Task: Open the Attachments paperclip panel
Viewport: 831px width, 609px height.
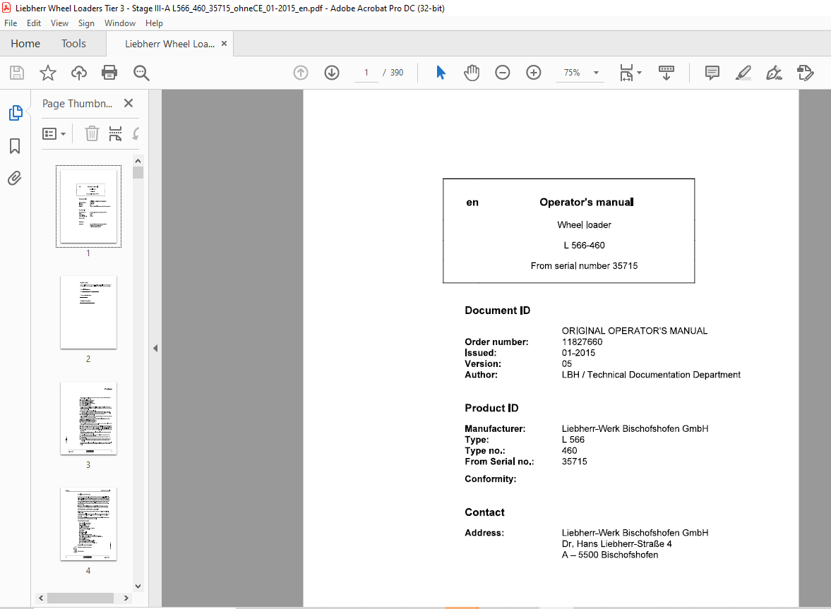Action: [15, 178]
